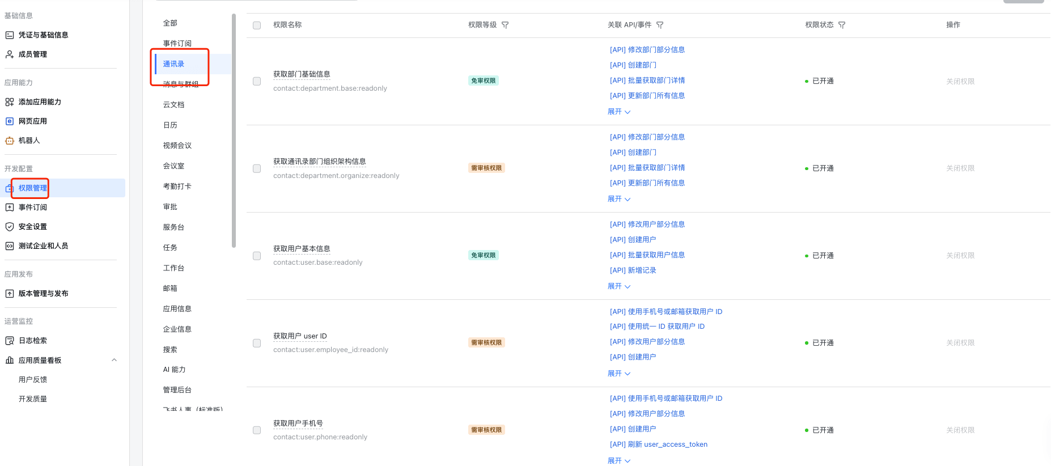This screenshot has height=466, width=1051.
Task: Select the 云文档 permission category
Action: click(173, 105)
